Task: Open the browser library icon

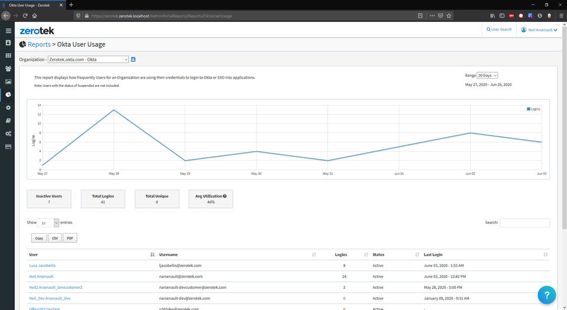Action: pyautogui.click(x=493, y=15)
